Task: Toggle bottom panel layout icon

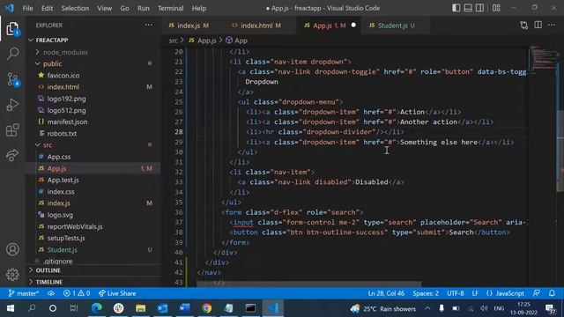Action: tap(468, 8)
